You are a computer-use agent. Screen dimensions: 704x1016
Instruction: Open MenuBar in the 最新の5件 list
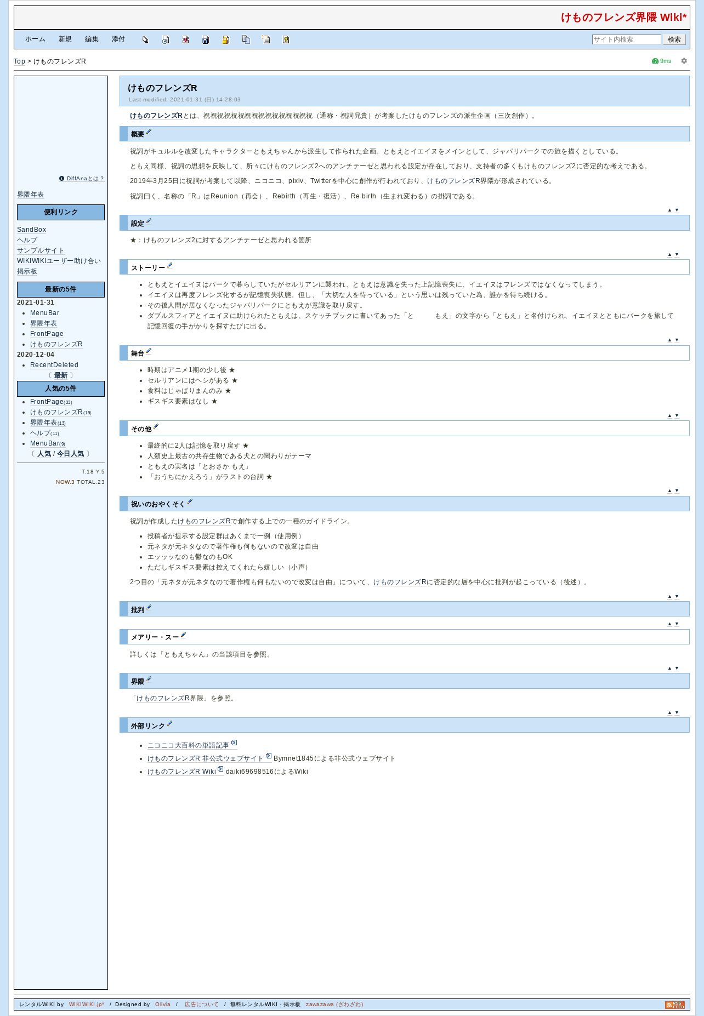click(44, 313)
